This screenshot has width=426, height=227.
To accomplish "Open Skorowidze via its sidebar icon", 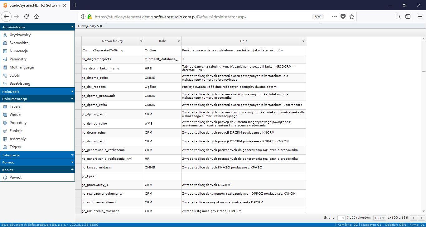I will pyautogui.click(x=5, y=43).
